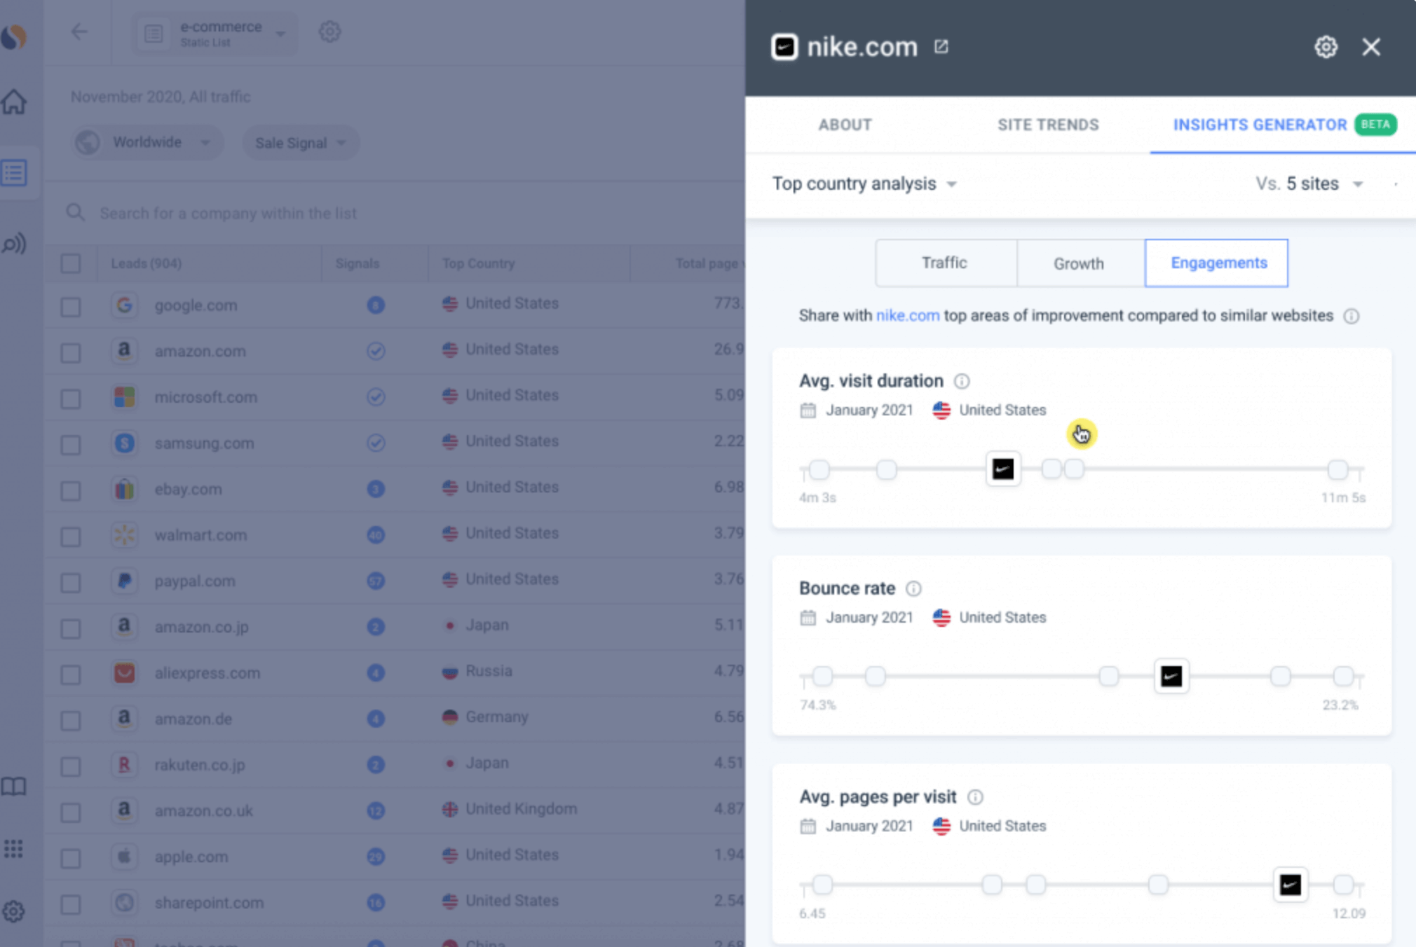Click the nike.com hyperlink in insights text
This screenshot has width=1416, height=947.
(907, 315)
